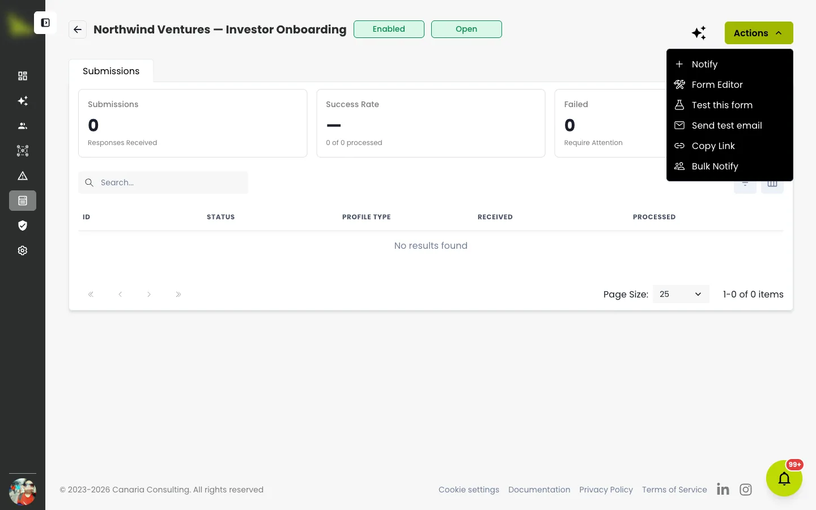Open Documentation footer link
The image size is (816, 510).
tap(539, 490)
